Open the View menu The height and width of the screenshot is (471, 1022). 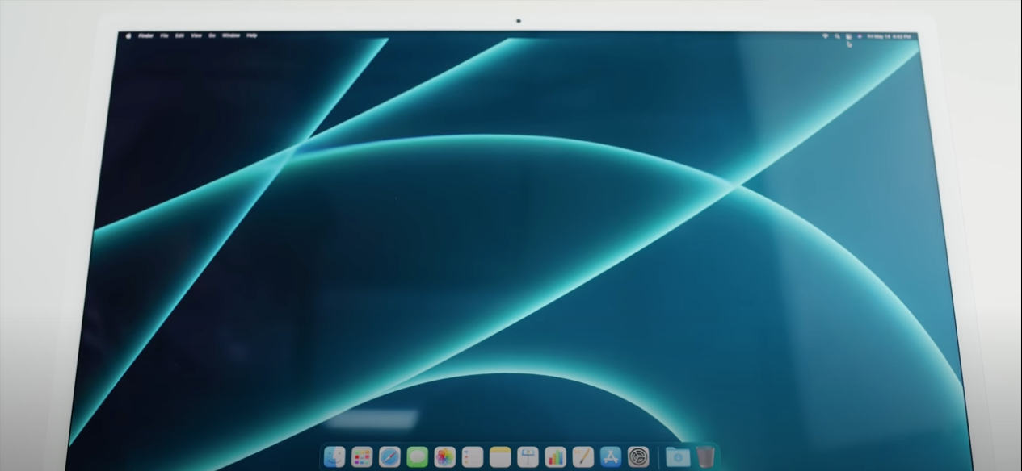[x=196, y=35]
